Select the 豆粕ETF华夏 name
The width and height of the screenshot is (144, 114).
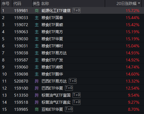[52, 109]
